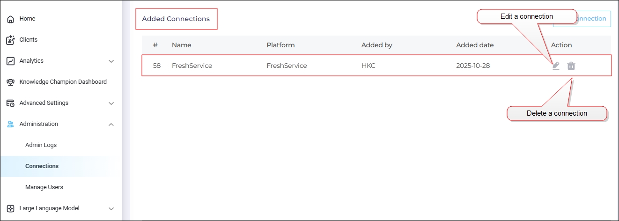Click the Knowledge Champion Dashboard trophy icon

point(10,82)
